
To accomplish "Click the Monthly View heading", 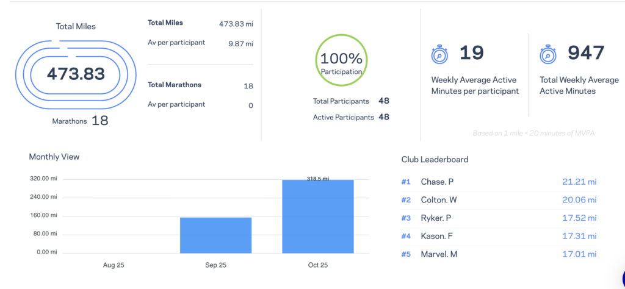I will coord(54,157).
